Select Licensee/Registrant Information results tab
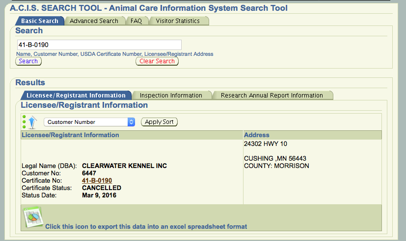The height and width of the screenshot is (241, 406). click(76, 96)
